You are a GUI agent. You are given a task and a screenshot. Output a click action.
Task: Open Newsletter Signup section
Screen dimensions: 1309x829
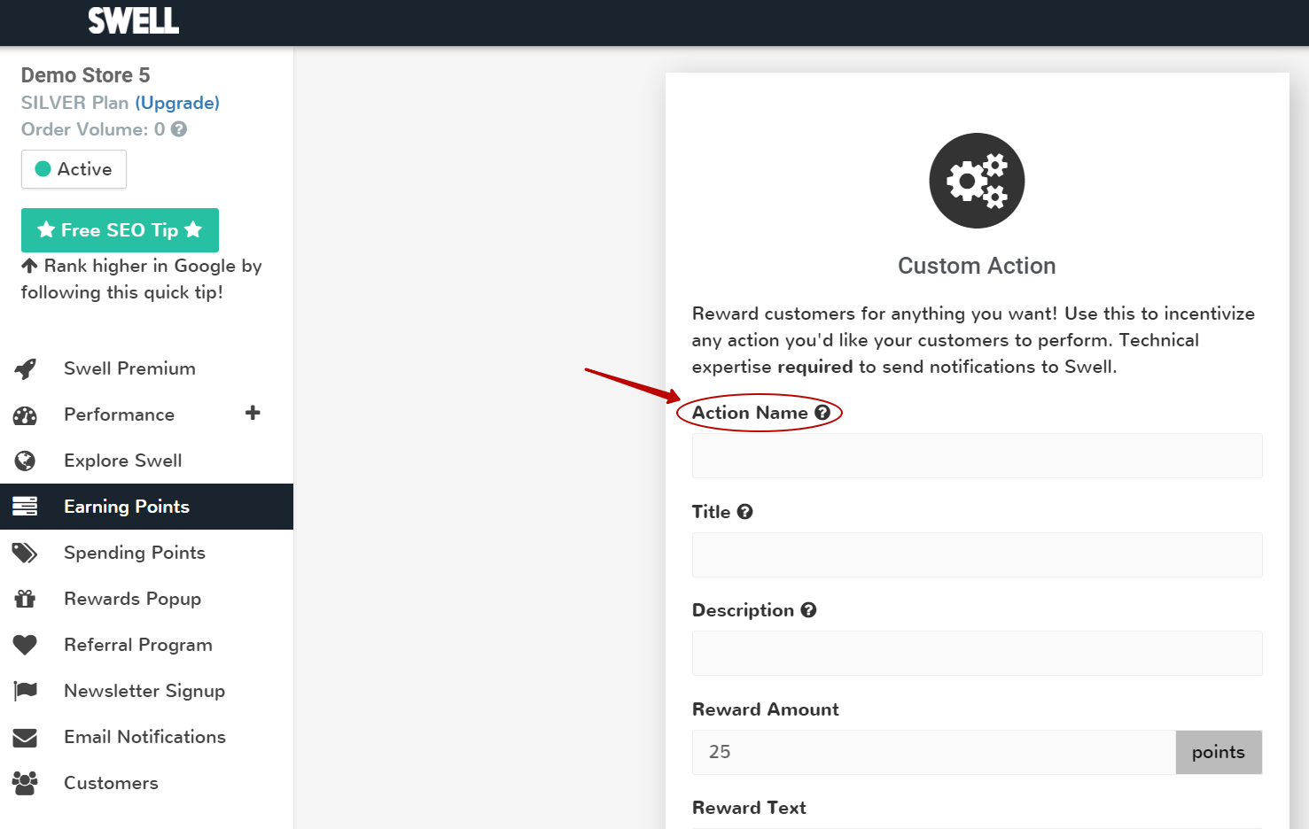pyautogui.click(x=146, y=691)
